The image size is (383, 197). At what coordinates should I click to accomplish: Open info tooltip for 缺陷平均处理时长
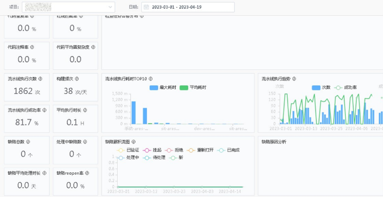point(44,173)
